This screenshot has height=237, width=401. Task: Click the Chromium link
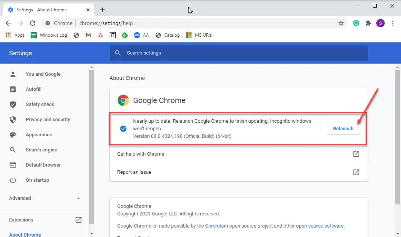coord(216,226)
